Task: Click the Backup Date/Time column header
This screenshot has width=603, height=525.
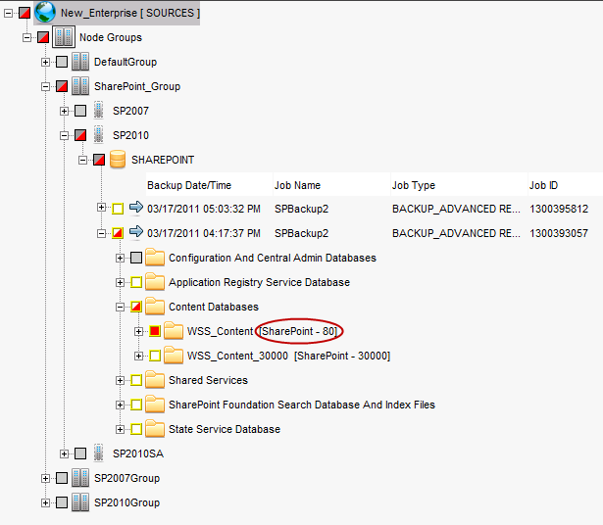Action: coord(189,185)
